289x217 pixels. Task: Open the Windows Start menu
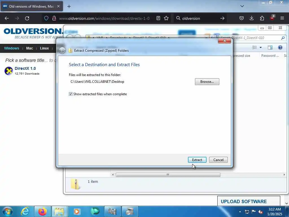(x=7, y=211)
